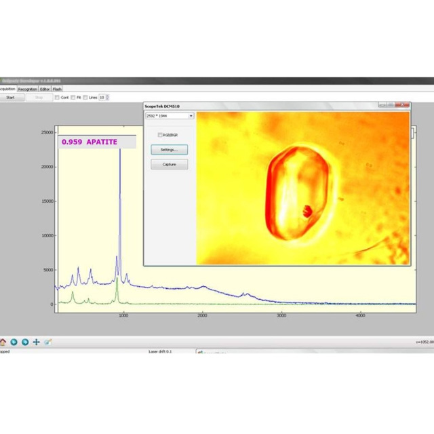The height and width of the screenshot is (434, 434).
Task: Toggle the Lines checkbox
Action: (85, 98)
